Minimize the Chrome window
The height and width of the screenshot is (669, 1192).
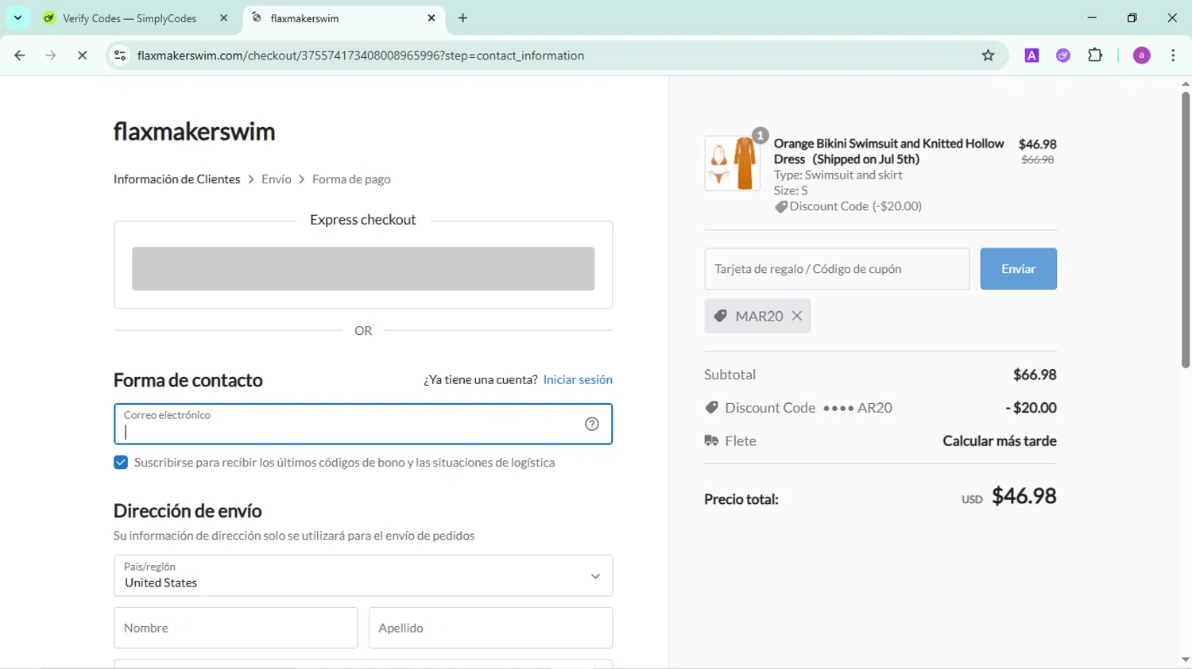1092,17
